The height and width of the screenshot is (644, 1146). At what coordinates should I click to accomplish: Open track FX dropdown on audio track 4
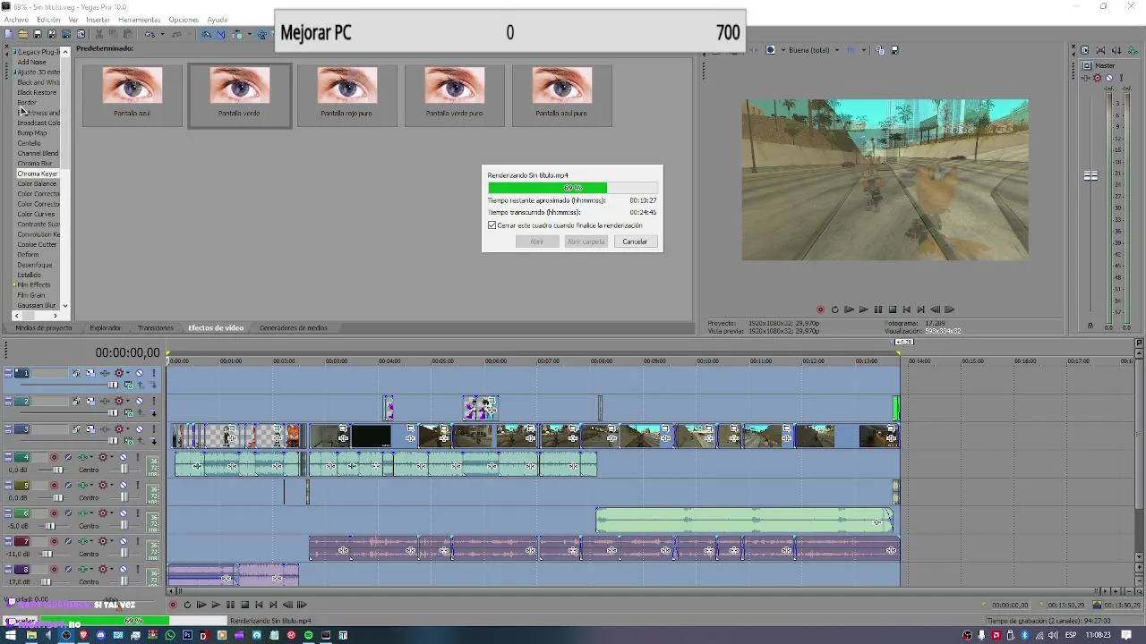click(91, 457)
